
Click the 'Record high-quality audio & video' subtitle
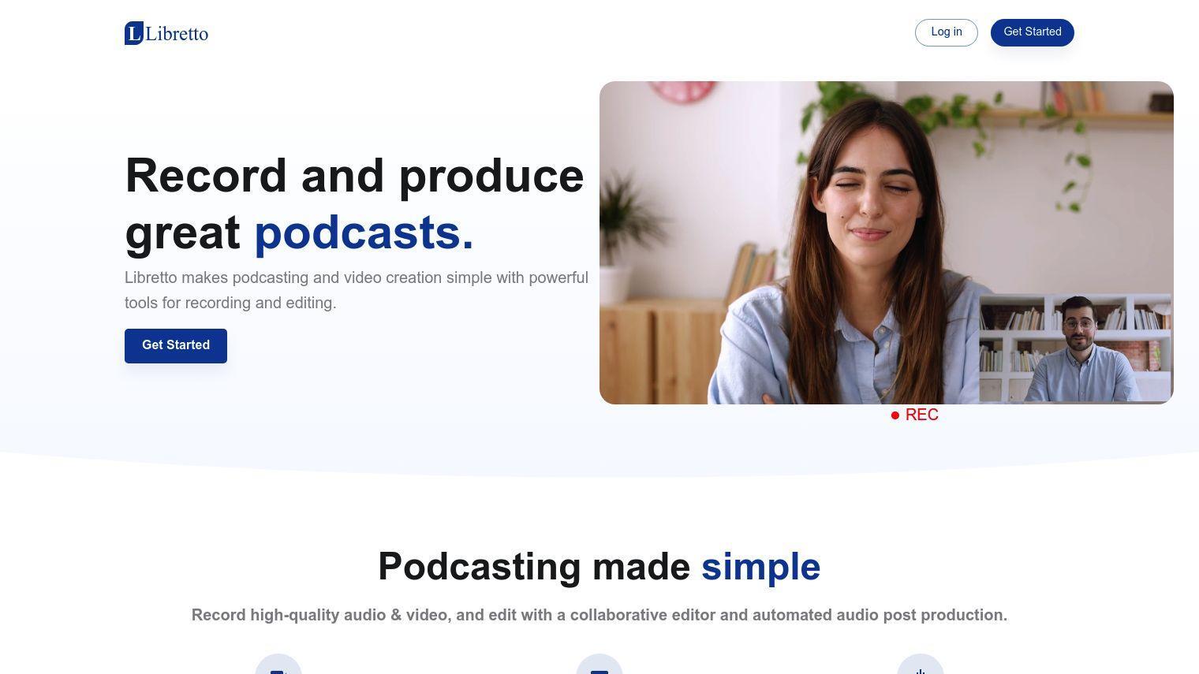pyautogui.click(x=599, y=615)
